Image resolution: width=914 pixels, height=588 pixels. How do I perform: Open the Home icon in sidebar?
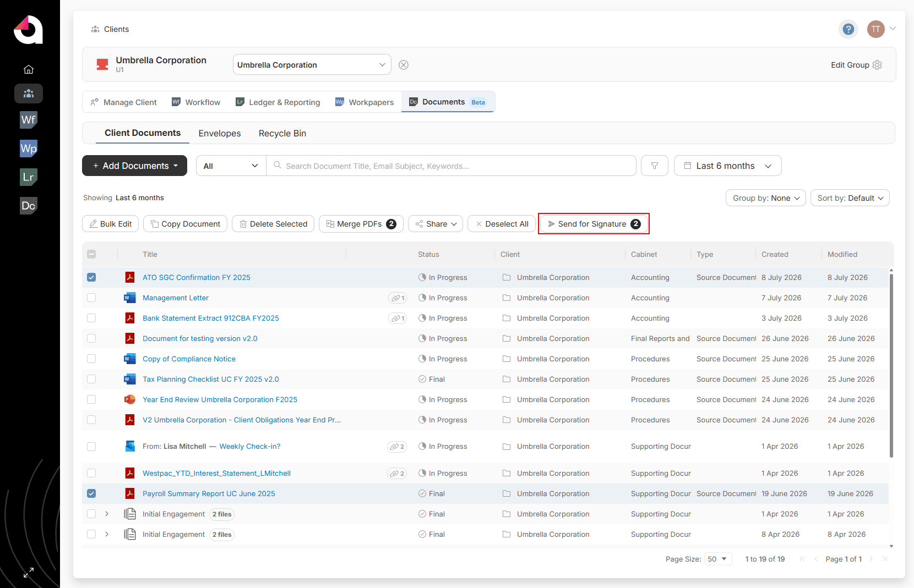[x=29, y=69]
